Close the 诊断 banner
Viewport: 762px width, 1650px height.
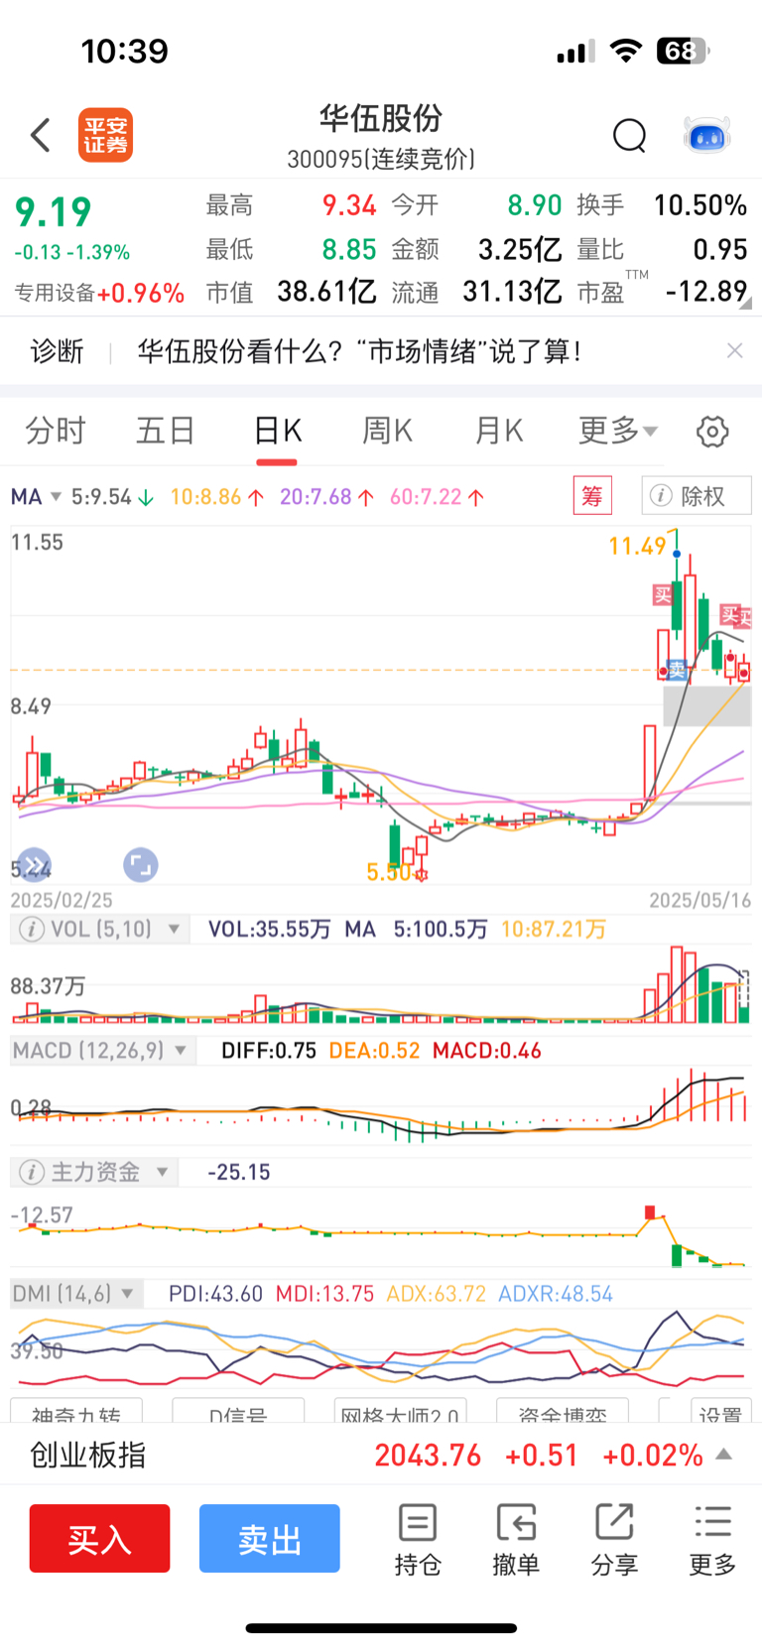(734, 350)
